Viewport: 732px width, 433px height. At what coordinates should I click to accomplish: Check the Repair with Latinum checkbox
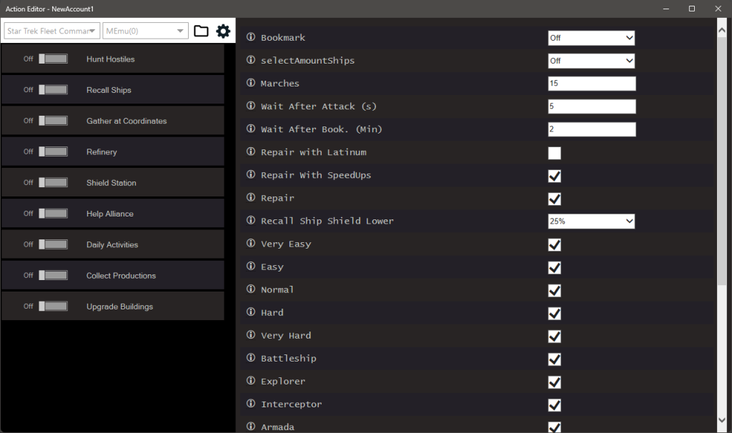[554, 152]
